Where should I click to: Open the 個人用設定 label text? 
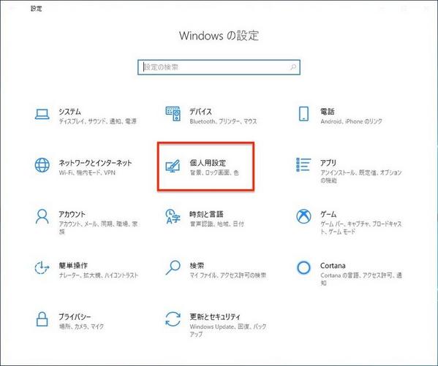[x=208, y=163]
